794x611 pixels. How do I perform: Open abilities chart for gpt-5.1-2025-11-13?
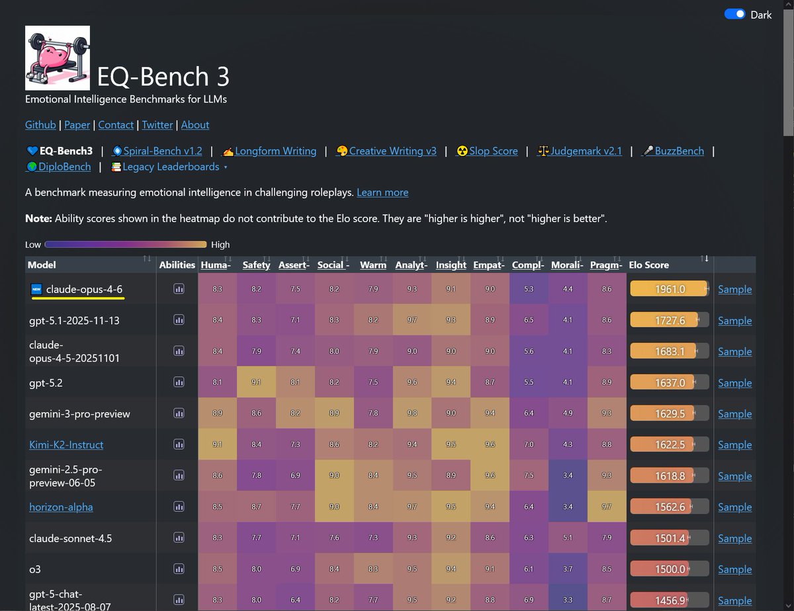pos(177,320)
